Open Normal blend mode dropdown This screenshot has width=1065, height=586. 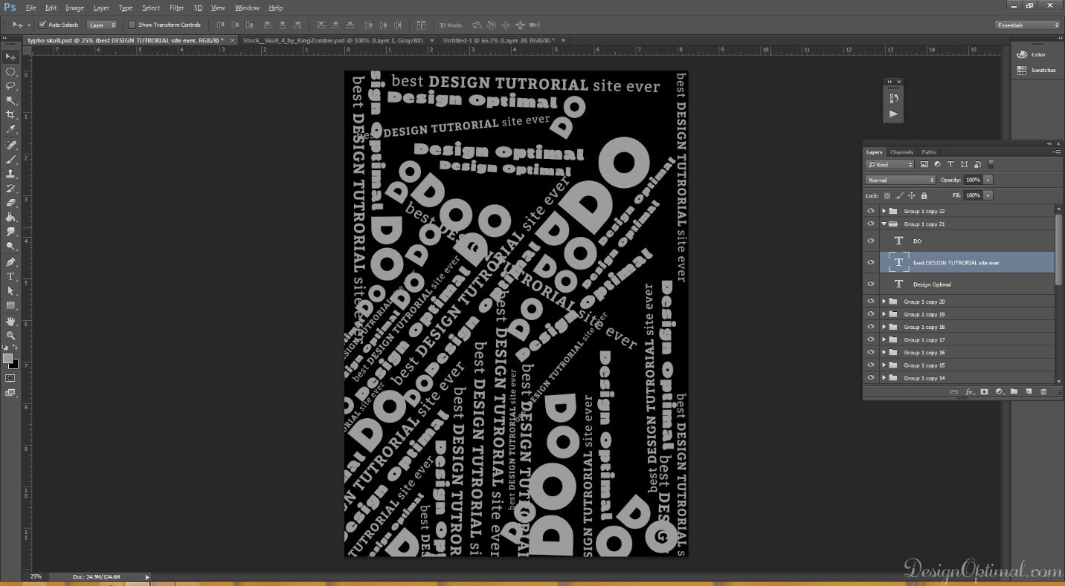(x=901, y=180)
